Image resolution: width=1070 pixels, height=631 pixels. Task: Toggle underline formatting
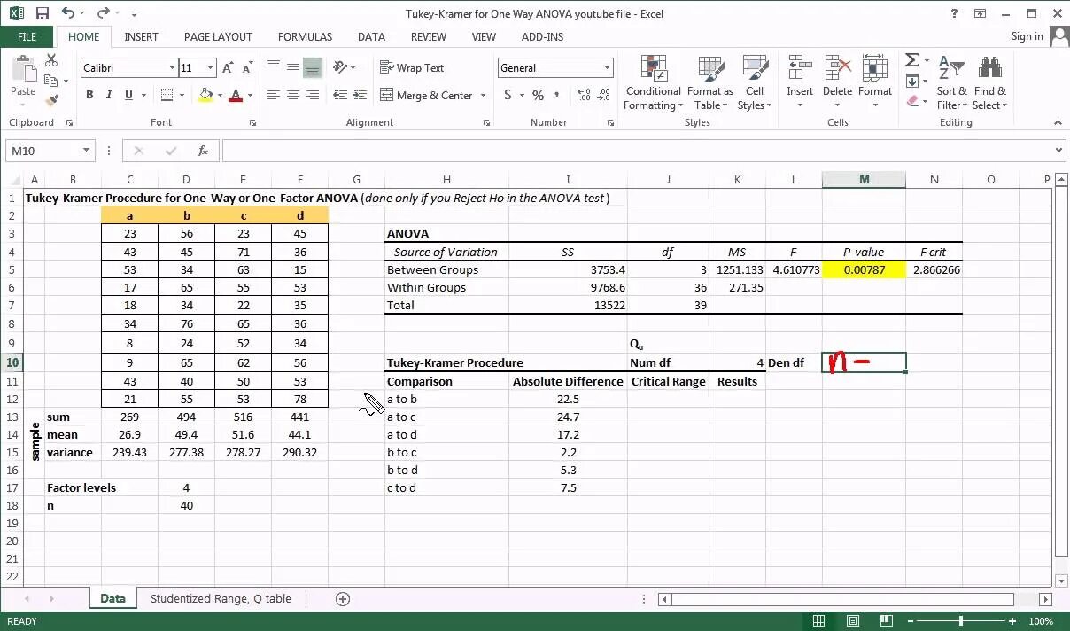click(128, 95)
